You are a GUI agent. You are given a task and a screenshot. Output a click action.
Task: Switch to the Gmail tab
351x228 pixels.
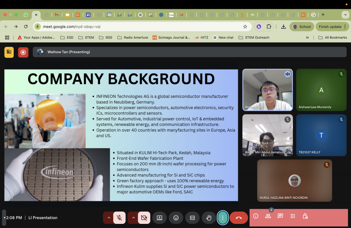tap(57, 15)
